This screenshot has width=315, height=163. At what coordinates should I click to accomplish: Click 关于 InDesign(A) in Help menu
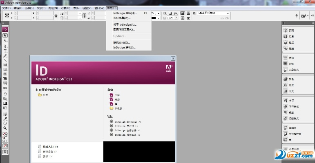coord(125,24)
